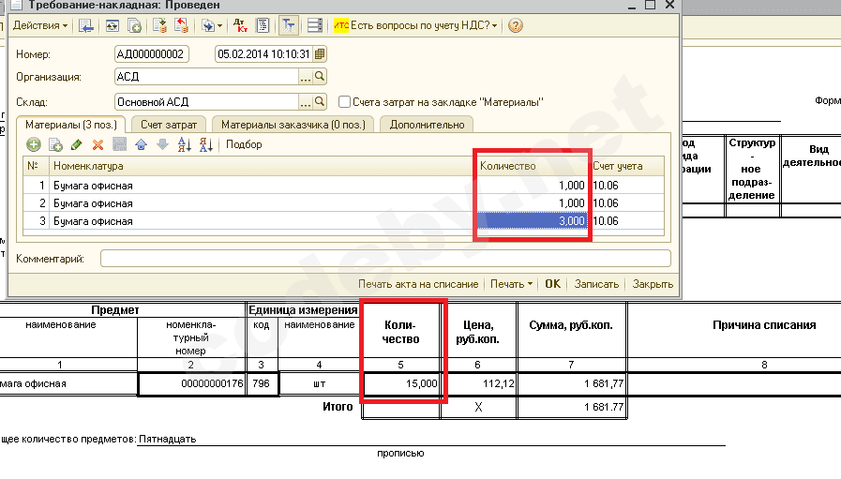This screenshot has width=841, height=479.
Task: Click the edit row pencil icon
Action: (x=77, y=144)
